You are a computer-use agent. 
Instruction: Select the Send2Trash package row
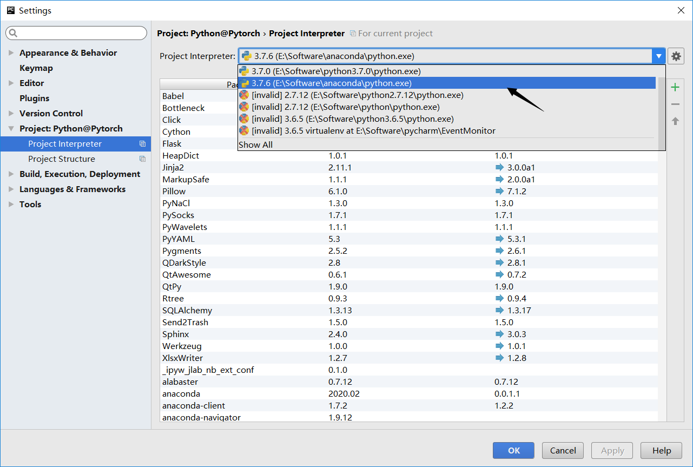(409, 322)
